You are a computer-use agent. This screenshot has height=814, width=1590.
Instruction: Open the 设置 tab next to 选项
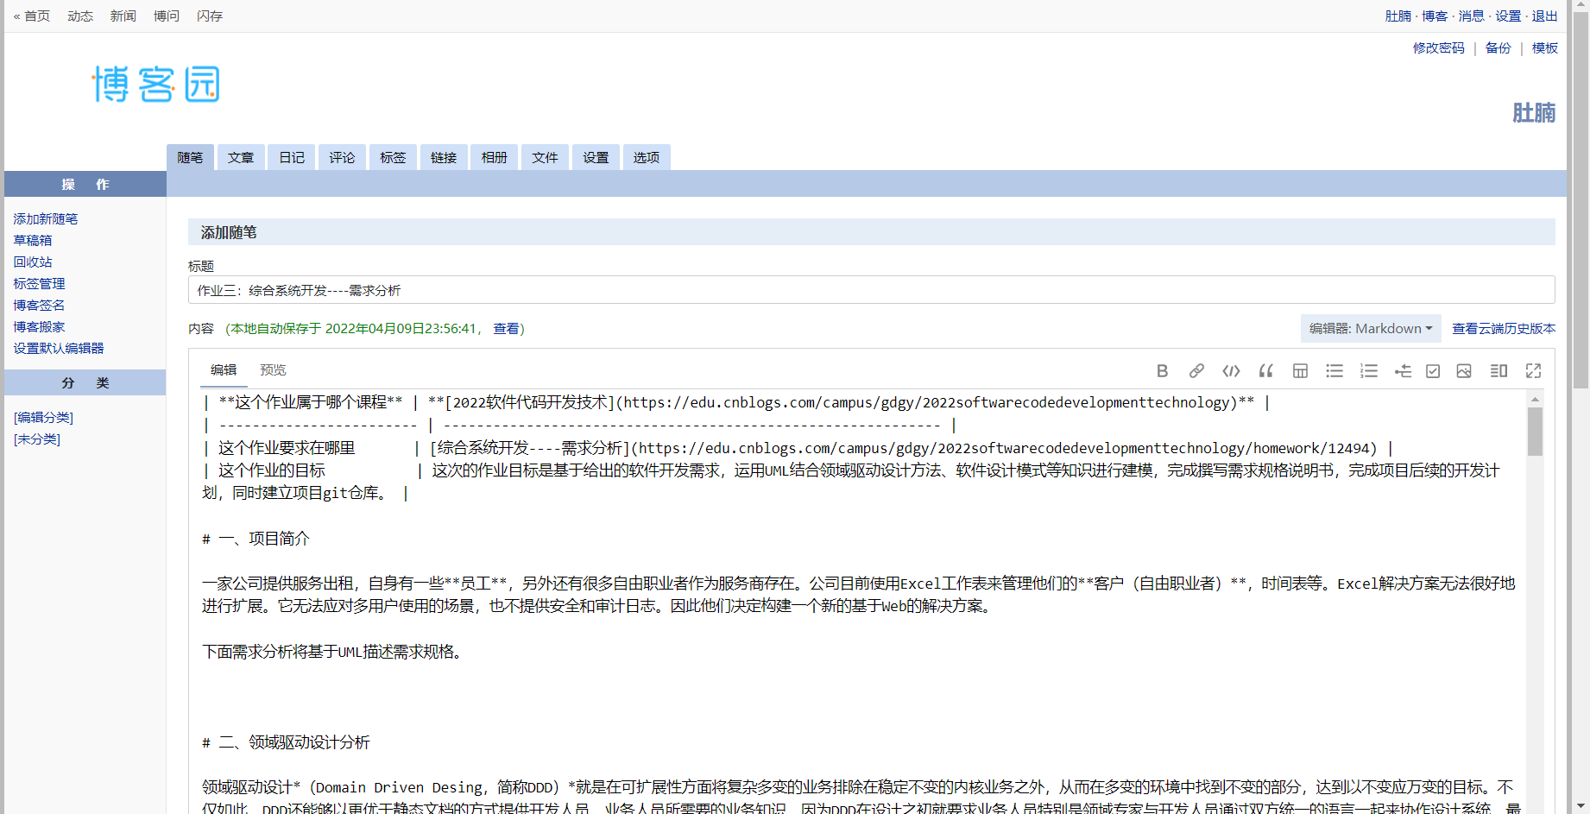coord(596,157)
